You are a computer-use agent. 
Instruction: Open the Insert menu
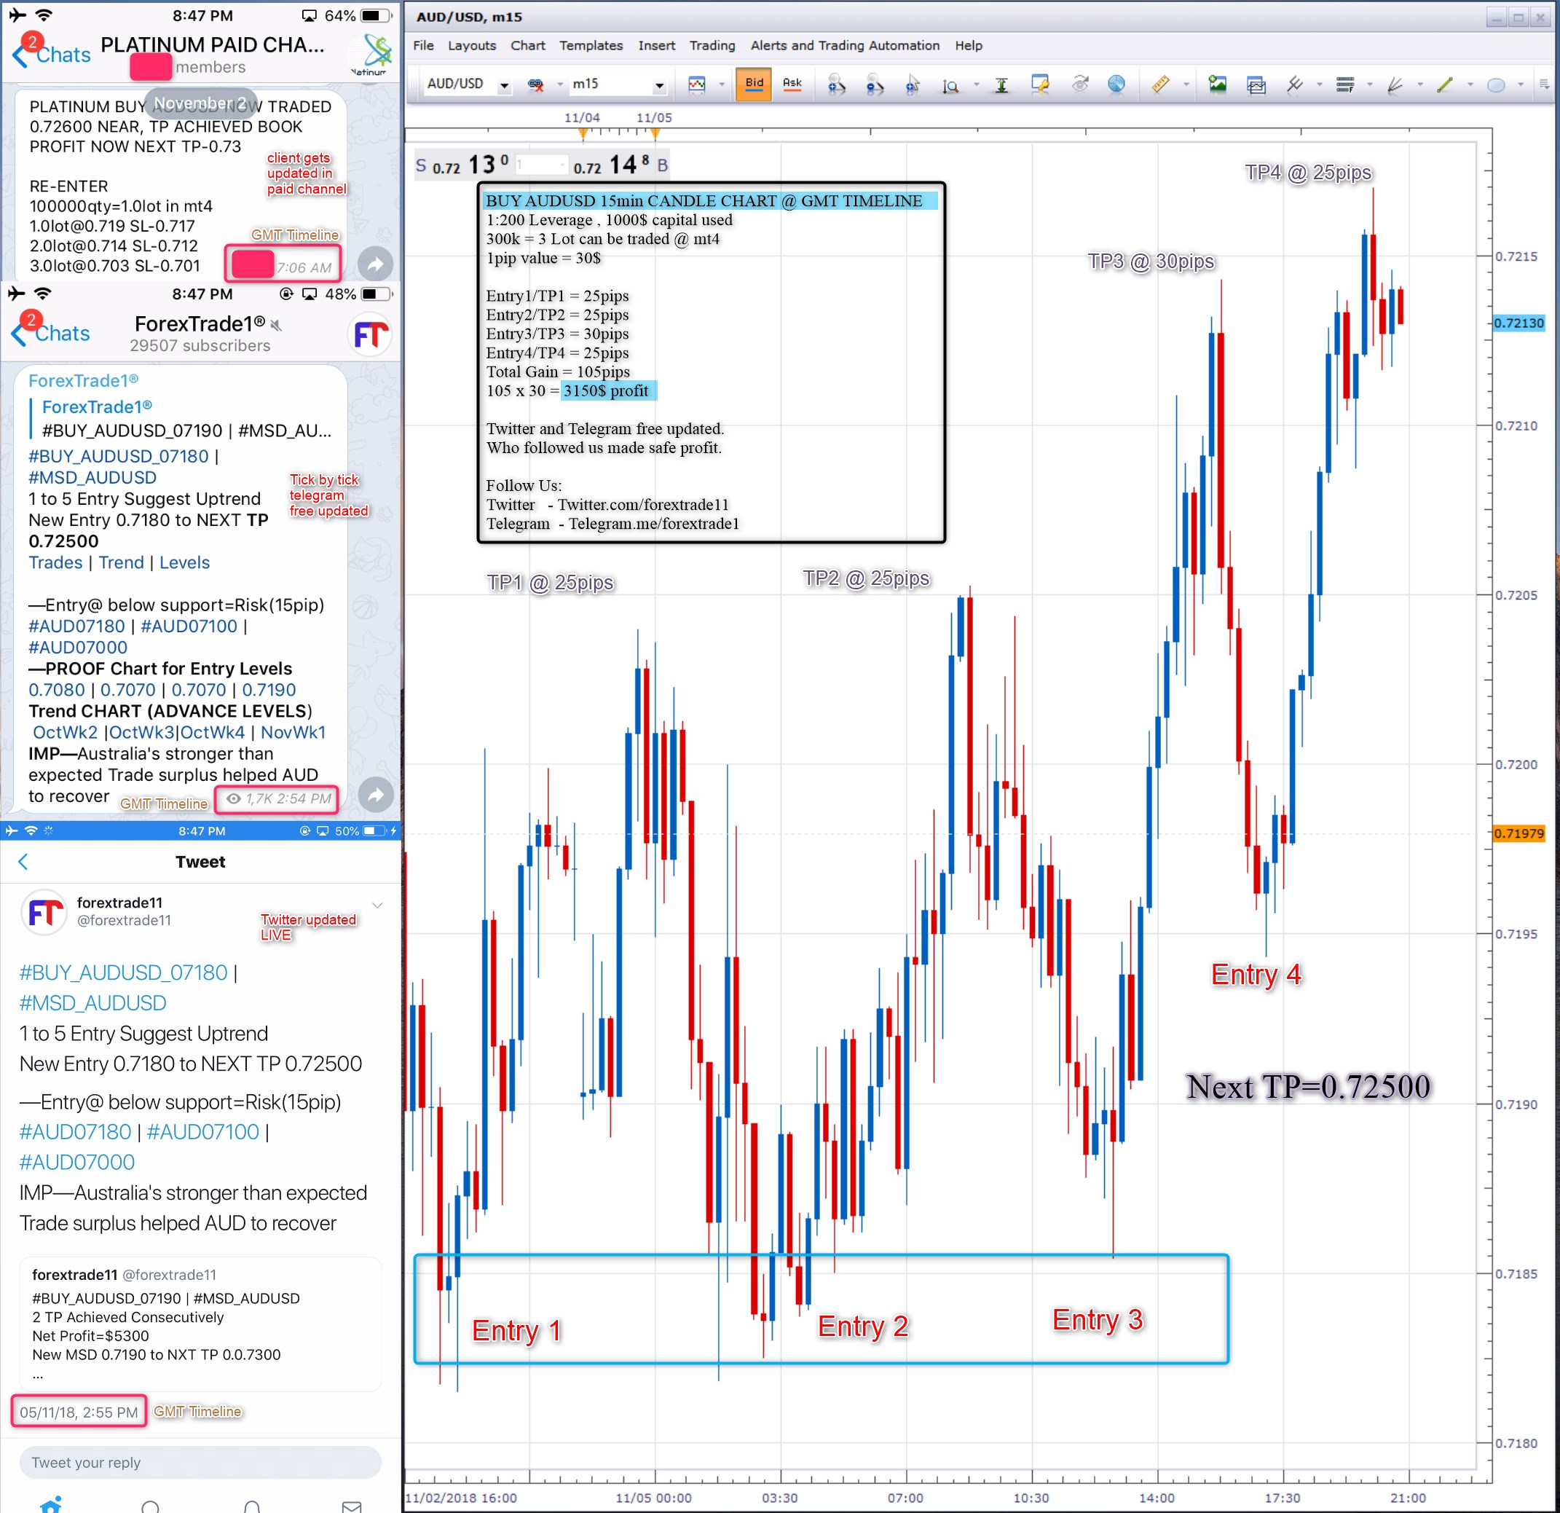tap(657, 45)
